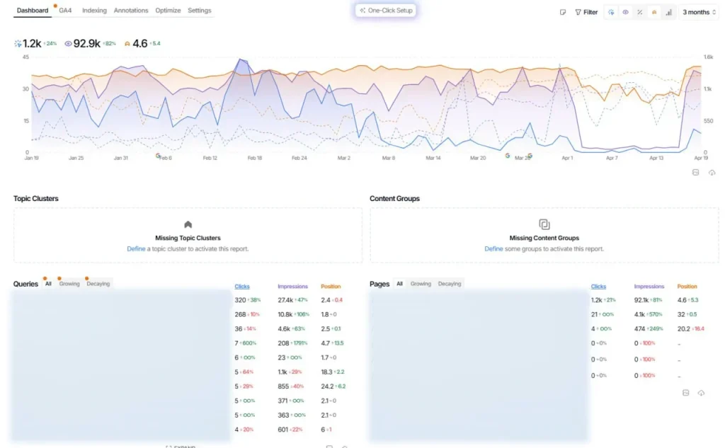Select the Growing filter in Queries
This screenshot has height=448, width=725.
coord(69,284)
